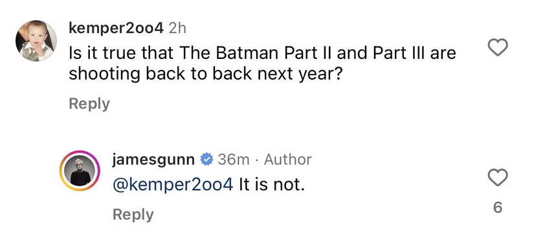The width and height of the screenshot is (534, 251).
Task: Click the 2h timestamp on kemper2oo4's comment
Action: (177, 29)
